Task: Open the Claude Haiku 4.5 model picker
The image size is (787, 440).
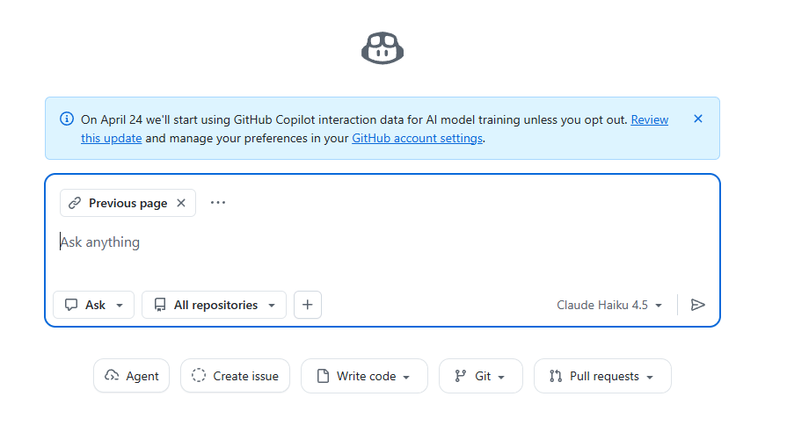Action: pyautogui.click(x=608, y=305)
